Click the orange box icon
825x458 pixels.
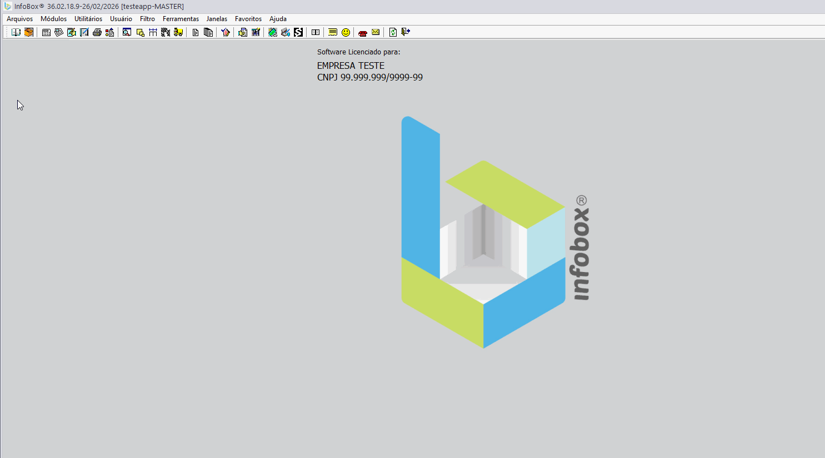coord(29,32)
